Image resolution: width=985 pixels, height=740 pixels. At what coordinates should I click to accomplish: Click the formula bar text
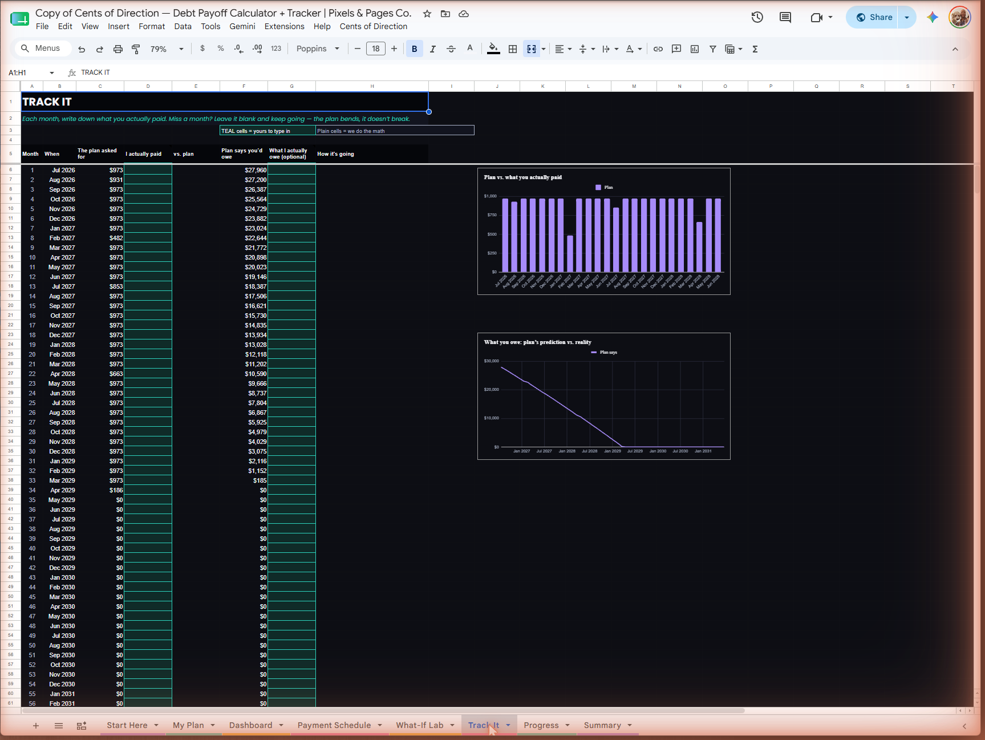click(96, 72)
